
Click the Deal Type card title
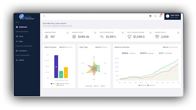pyautogui.click(x=84, y=47)
